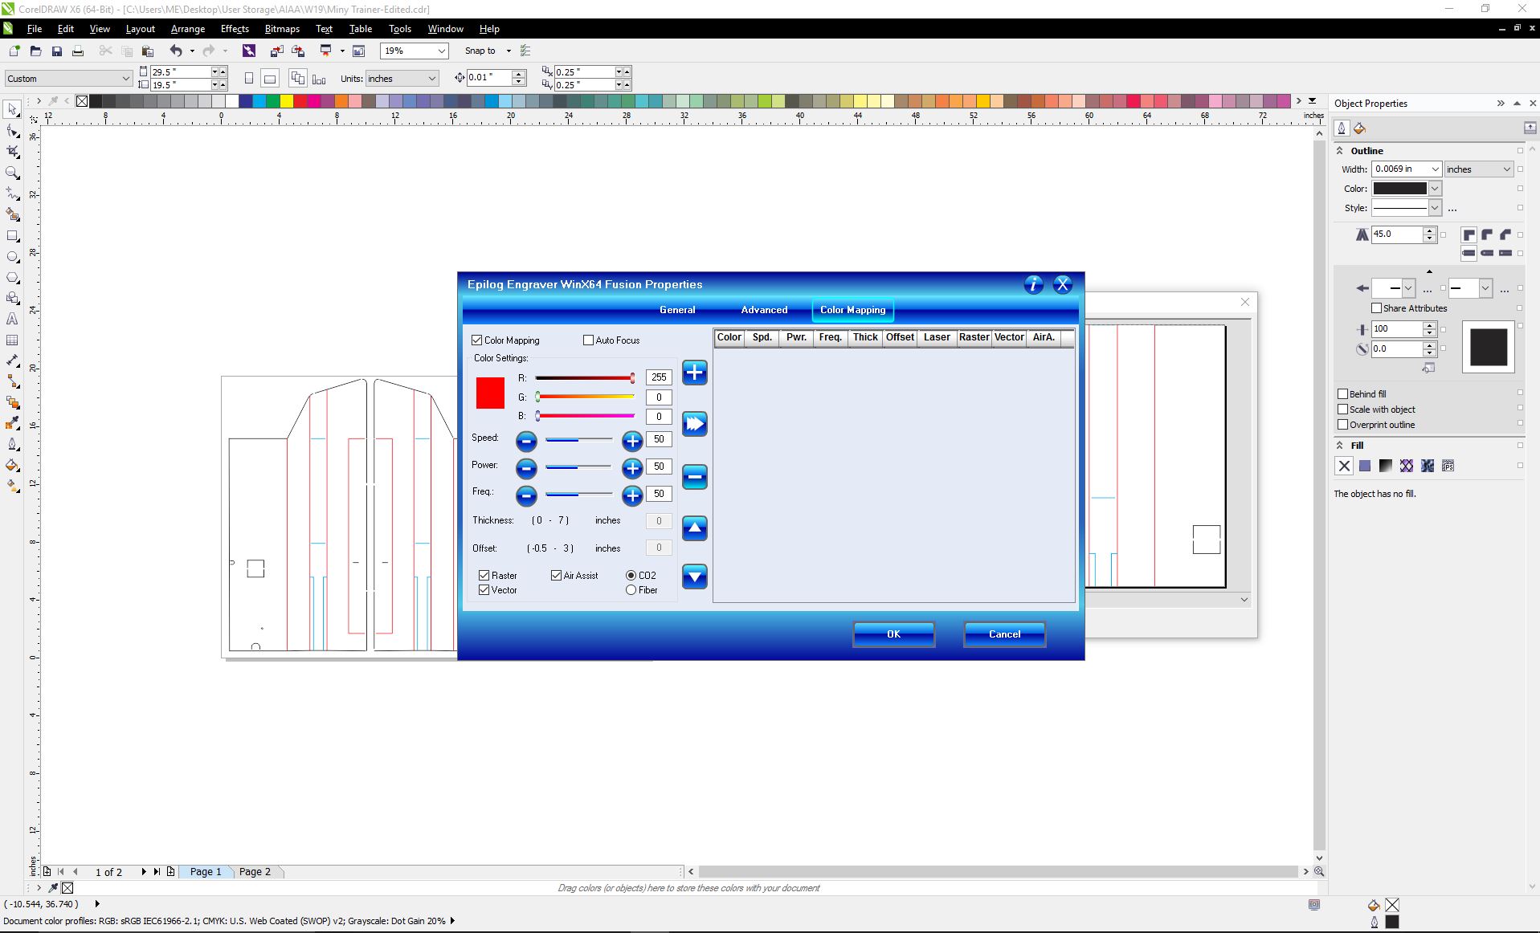Choose the Zoom tool in toolbox

(12, 173)
